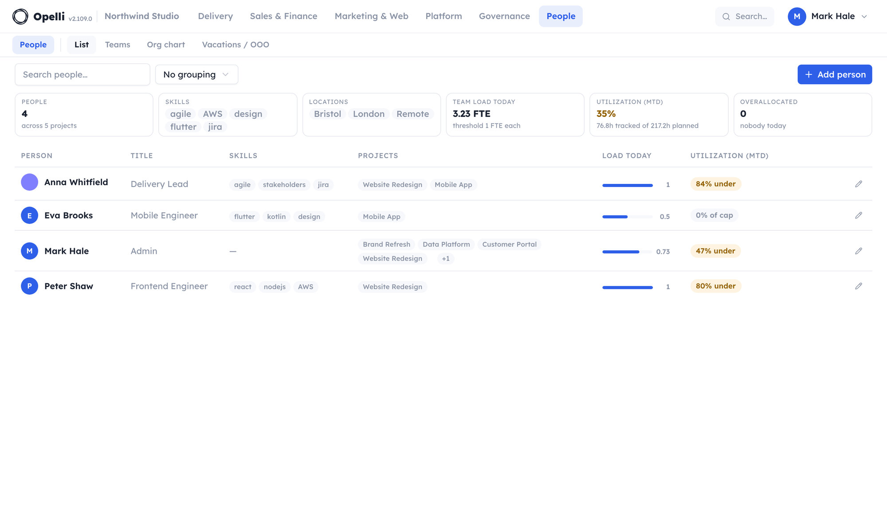Image resolution: width=887 pixels, height=529 pixels.
Task: Edit Eva Brooks using the pencil icon
Action: click(859, 215)
